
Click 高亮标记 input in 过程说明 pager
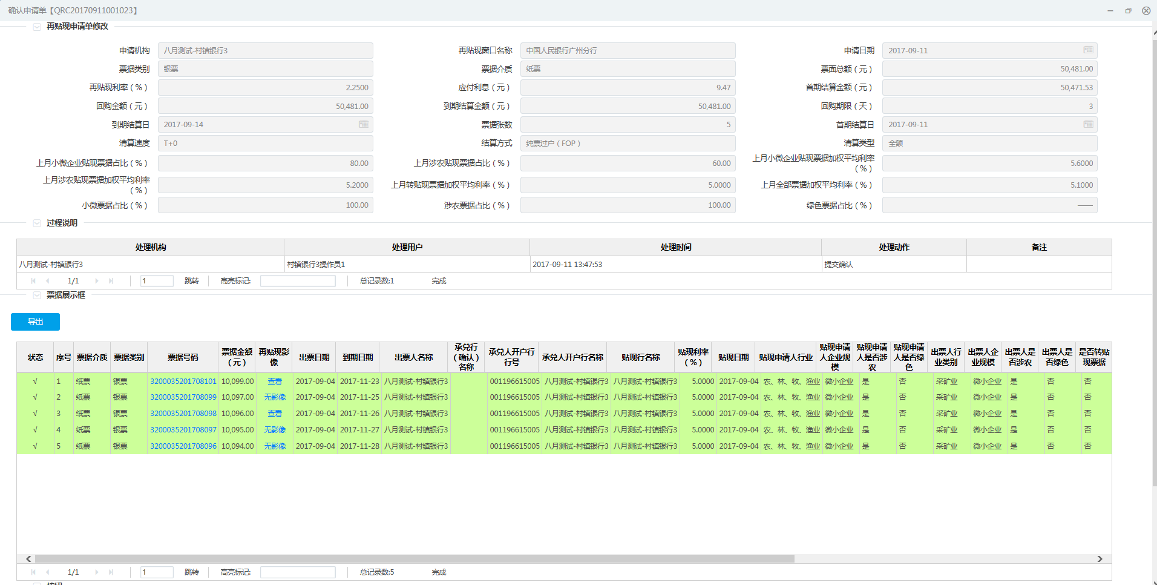click(x=298, y=281)
